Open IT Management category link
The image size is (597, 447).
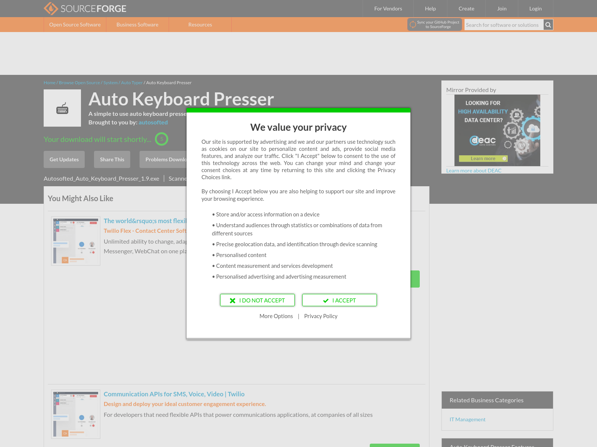[468, 419]
